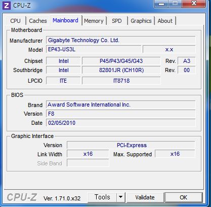The height and width of the screenshot is (207, 211).
Task: Click the BIOS Date field
Action: click(121, 123)
